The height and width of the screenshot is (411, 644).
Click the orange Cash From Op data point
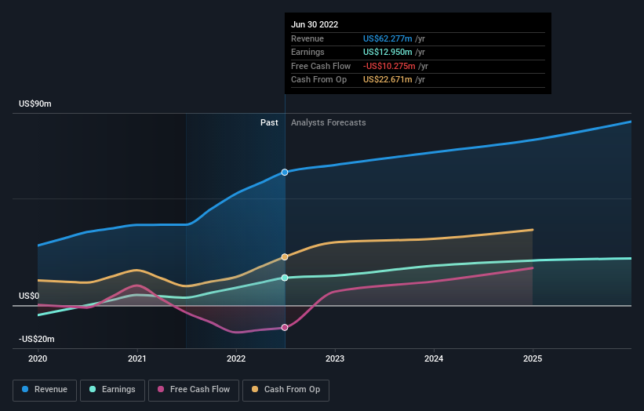click(285, 257)
